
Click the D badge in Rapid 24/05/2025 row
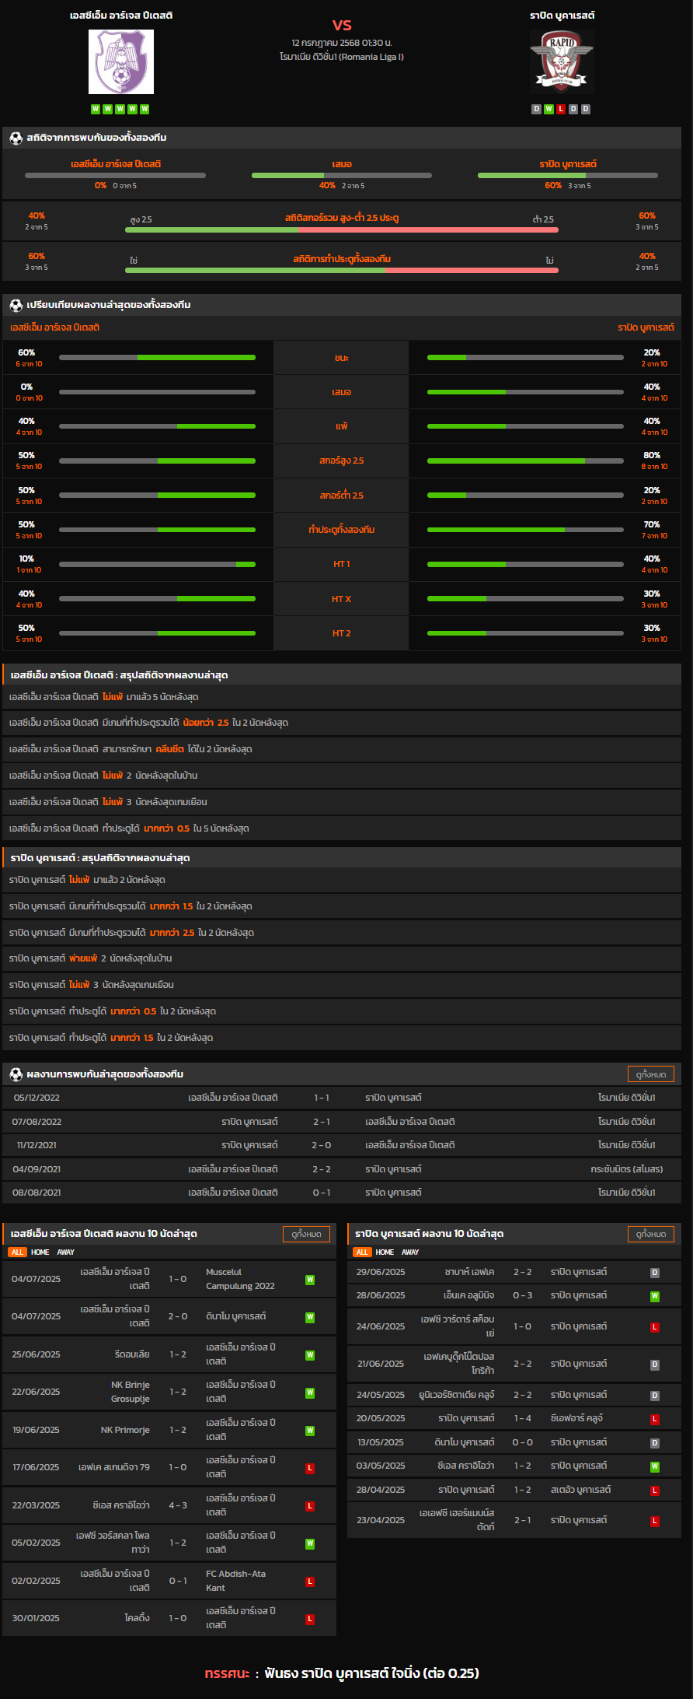click(x=655, y=1396)
